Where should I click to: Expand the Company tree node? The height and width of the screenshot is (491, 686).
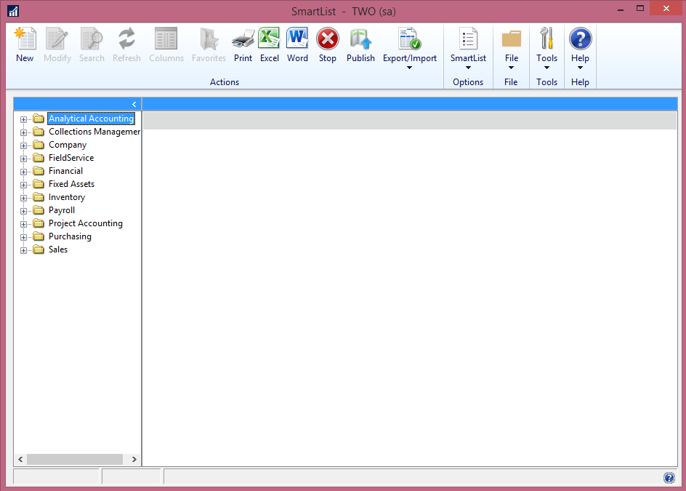[x=24, y=145]
